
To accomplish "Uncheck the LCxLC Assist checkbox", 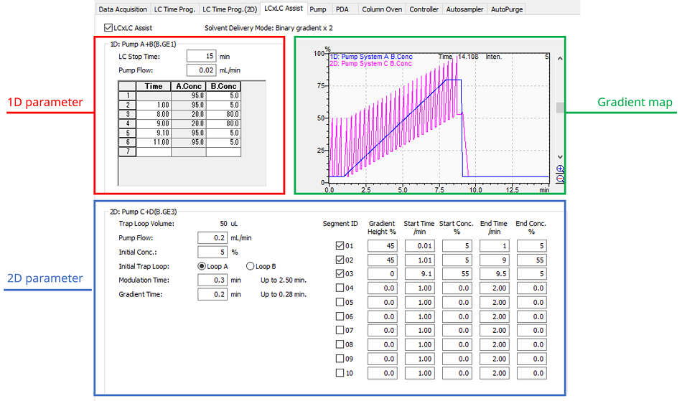I will [x=108, y=28].
